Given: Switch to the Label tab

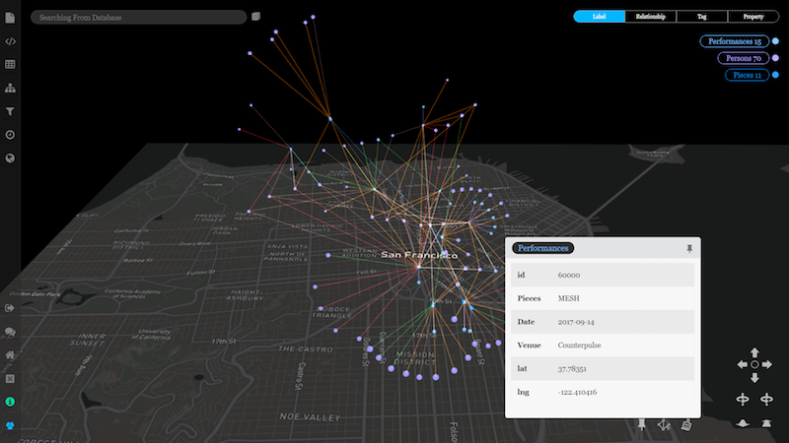Looking at the screenshot, I should (600, 17).
